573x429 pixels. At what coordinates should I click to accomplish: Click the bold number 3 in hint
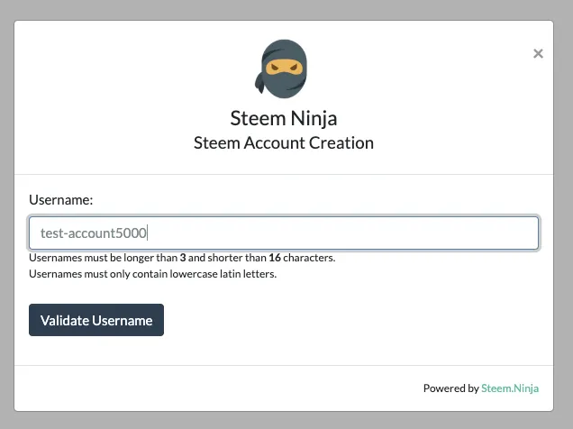click(x=183, y=258)
